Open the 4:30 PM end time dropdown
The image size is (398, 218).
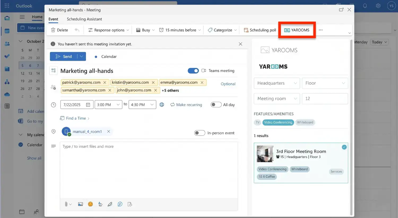tap(142, 105)
